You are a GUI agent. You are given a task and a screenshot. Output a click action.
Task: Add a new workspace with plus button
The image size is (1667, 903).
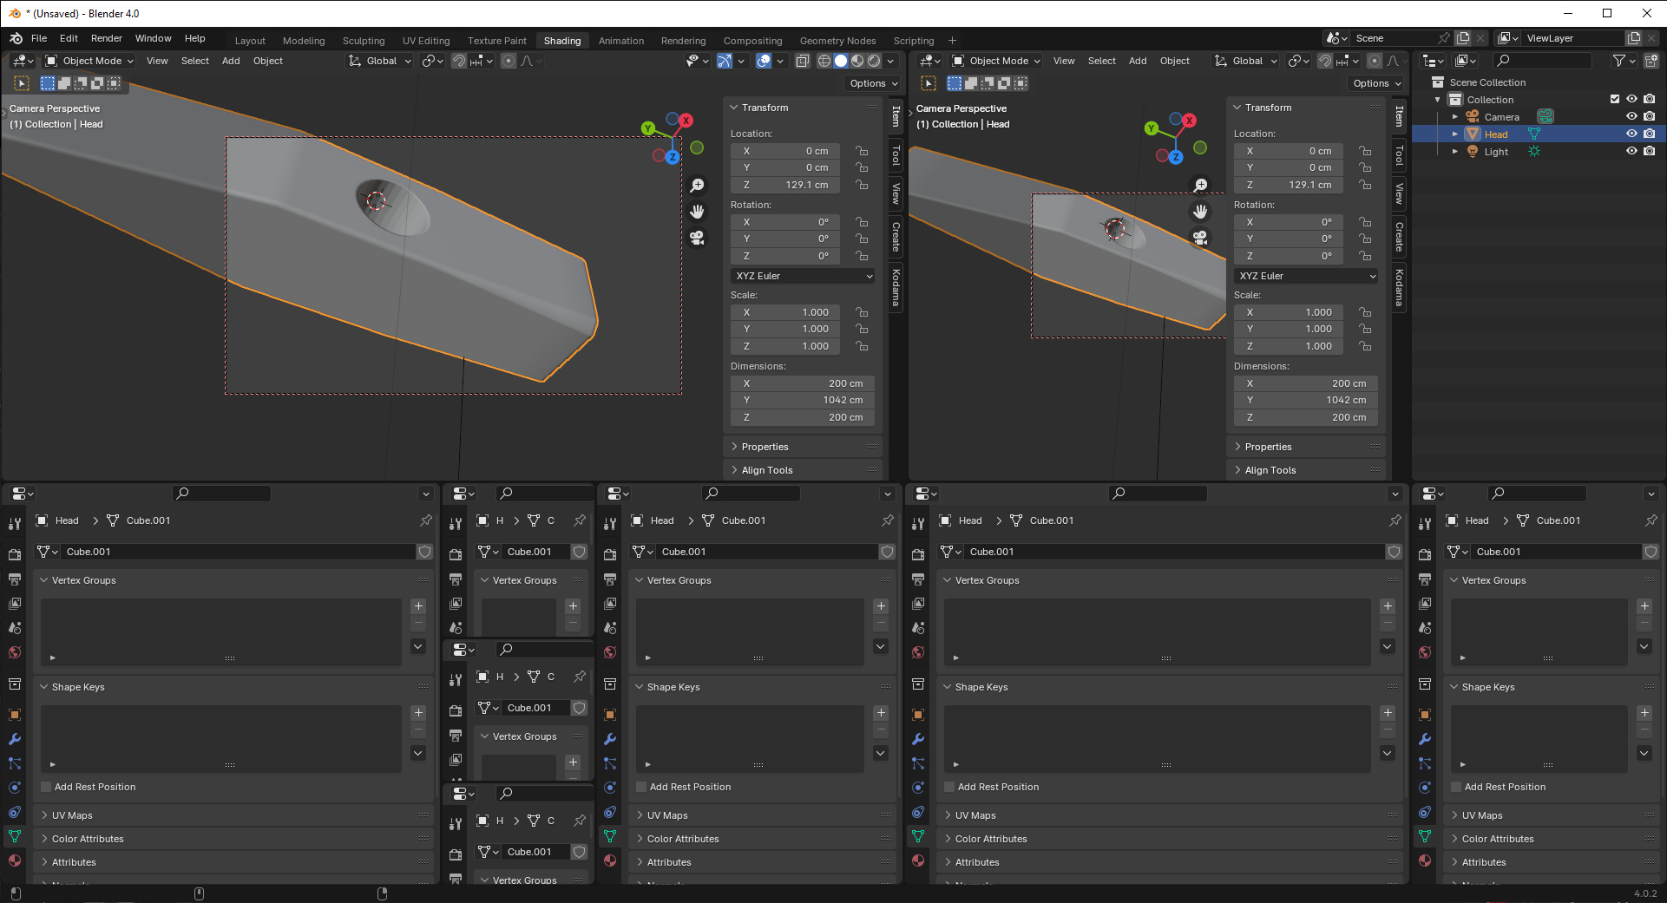[952, 41]
